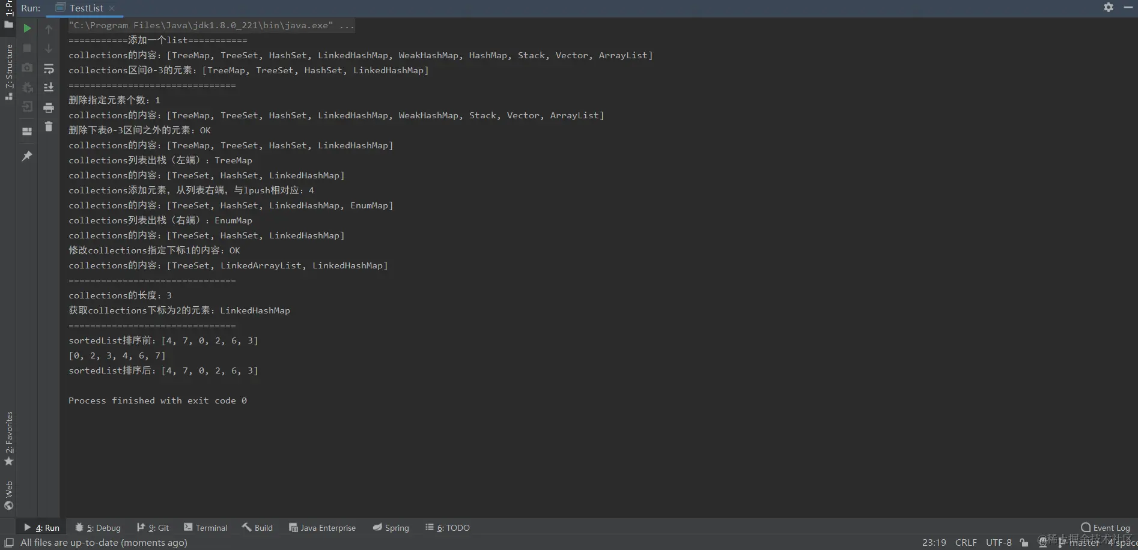
Task: Open the Event Log
Action: pos(1106,528)
